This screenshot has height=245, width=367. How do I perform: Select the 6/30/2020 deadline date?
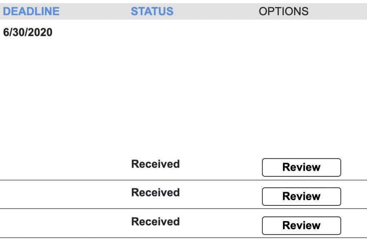click(x=28, y=32)
